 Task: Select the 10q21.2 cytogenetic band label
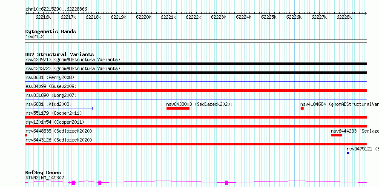pos(34,37)
